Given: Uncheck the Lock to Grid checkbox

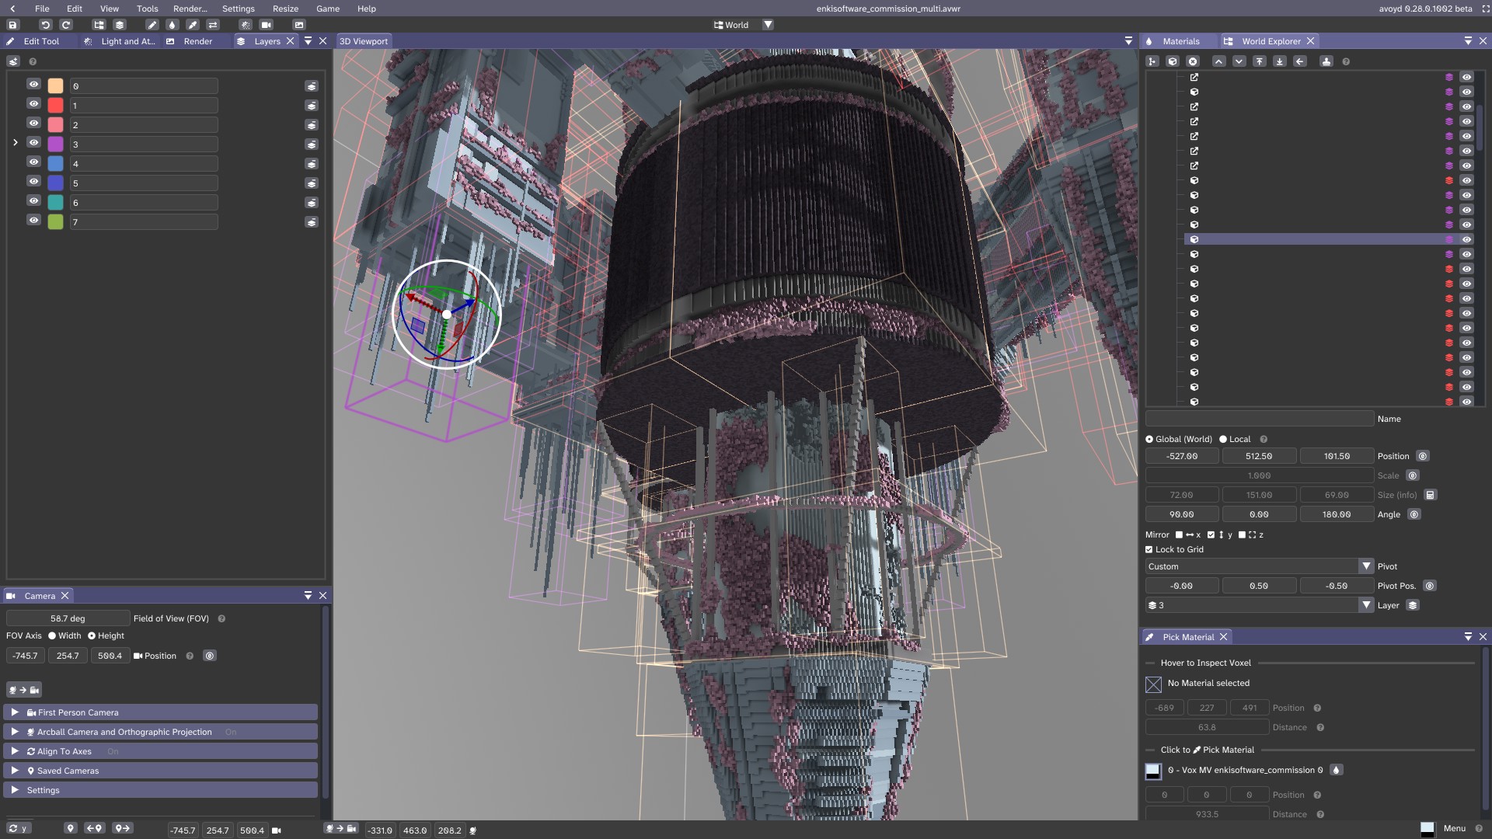Looking at the screenshot, I should tap(1149, 549).
